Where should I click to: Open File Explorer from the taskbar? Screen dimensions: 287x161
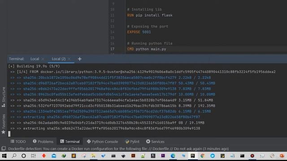click(94, 156)
